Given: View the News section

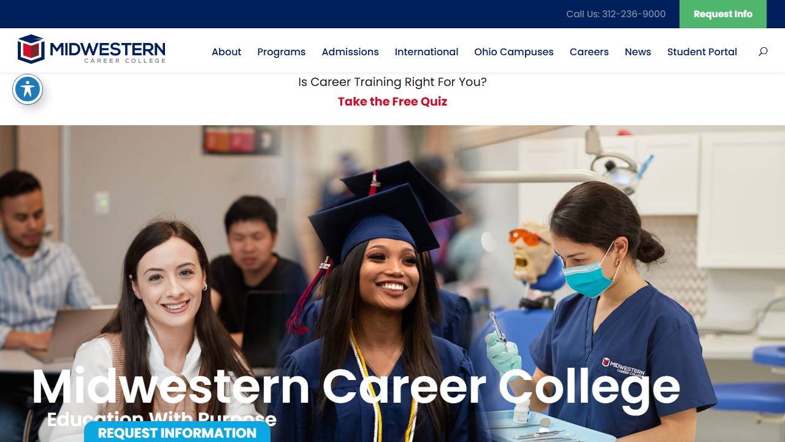Looking at the screenshot, I should click(638, 52).
